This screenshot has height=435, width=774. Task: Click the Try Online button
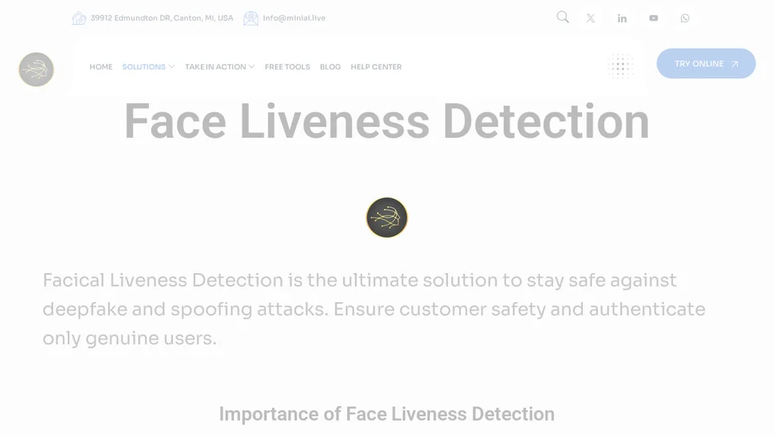click(x=706, y=64)
